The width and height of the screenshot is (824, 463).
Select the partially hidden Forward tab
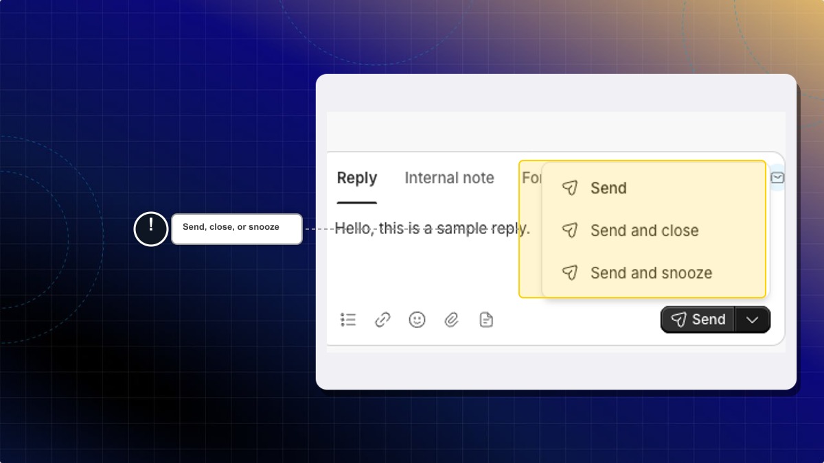click(531, 178)
